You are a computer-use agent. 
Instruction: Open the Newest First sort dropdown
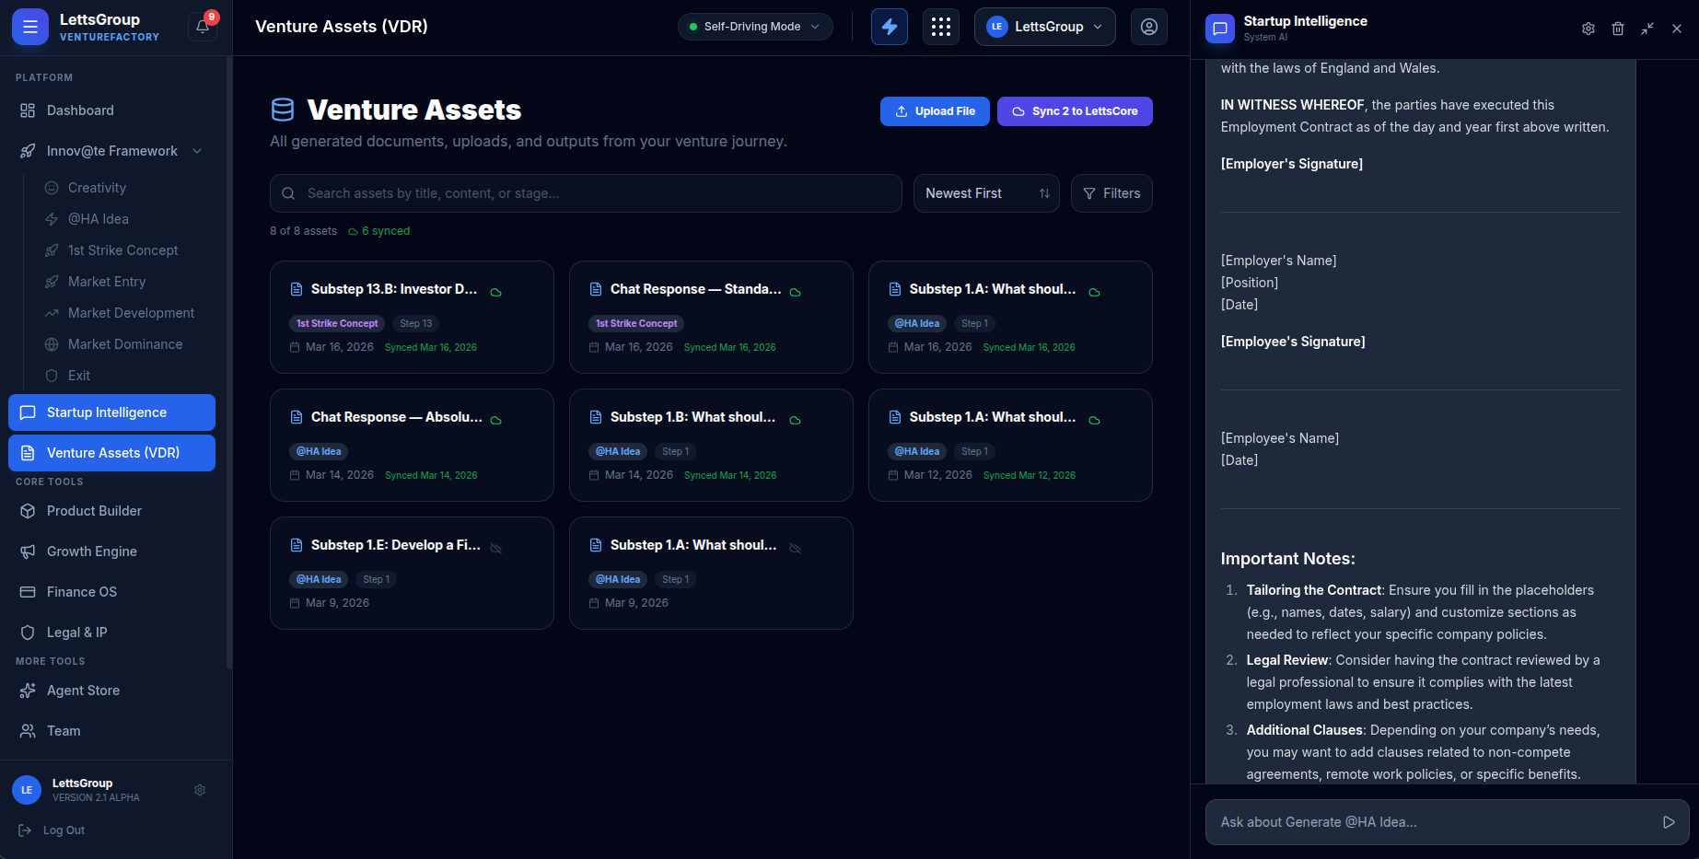coord(985,193)
